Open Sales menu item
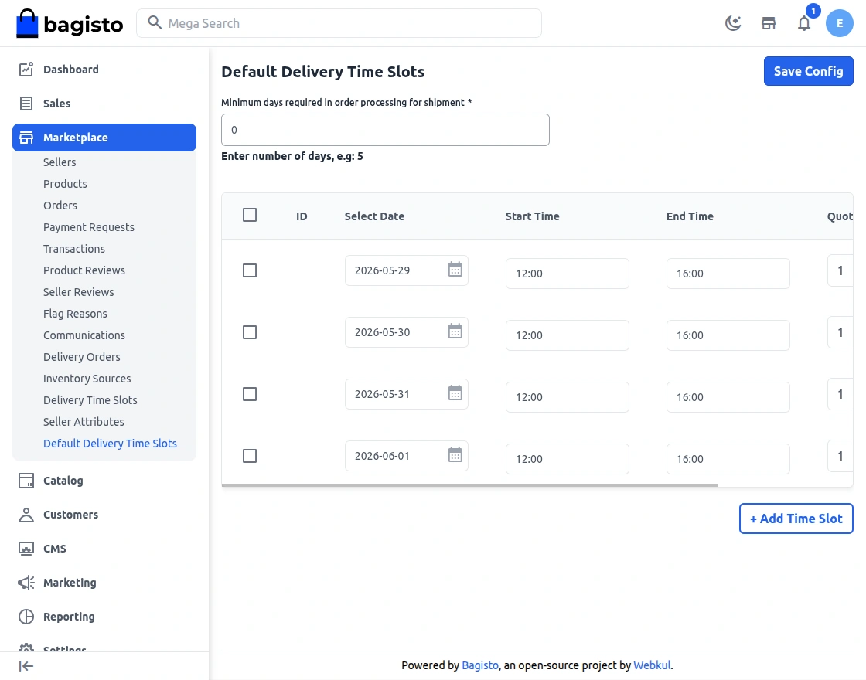The height and width of the screenshot is (680, 866). pyautogui.click(x=104, y=104)
